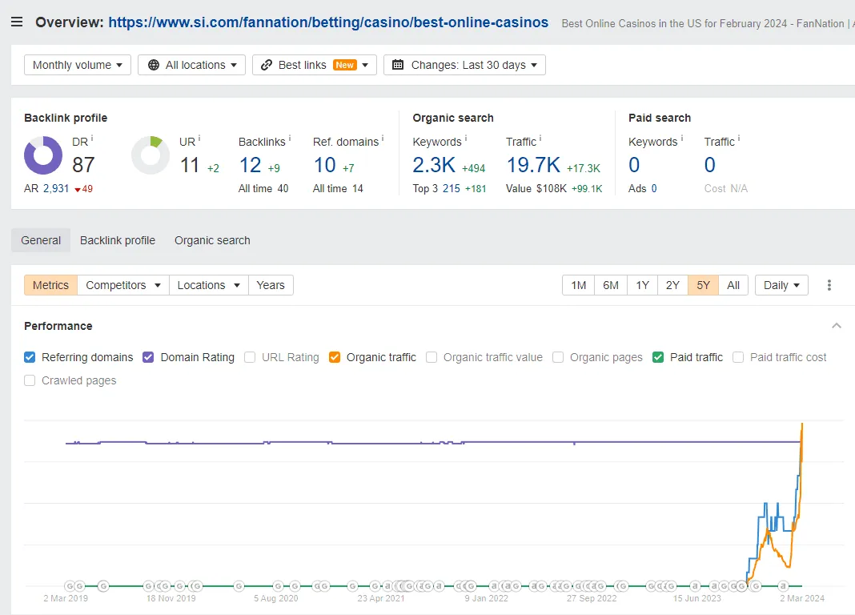Disable the Referring domains checkbox
Screen dimensions: 855x615
click(x=29, y=357)
